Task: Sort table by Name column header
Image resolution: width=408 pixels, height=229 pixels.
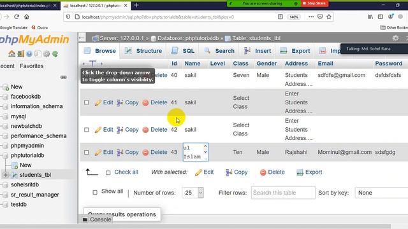Action: 193,64
